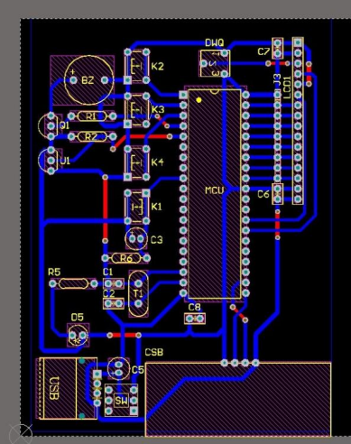This screenshot has width=351, height=444.
Task: Select resistor R6
Action: pyautogui.click(x=126, y=258)
